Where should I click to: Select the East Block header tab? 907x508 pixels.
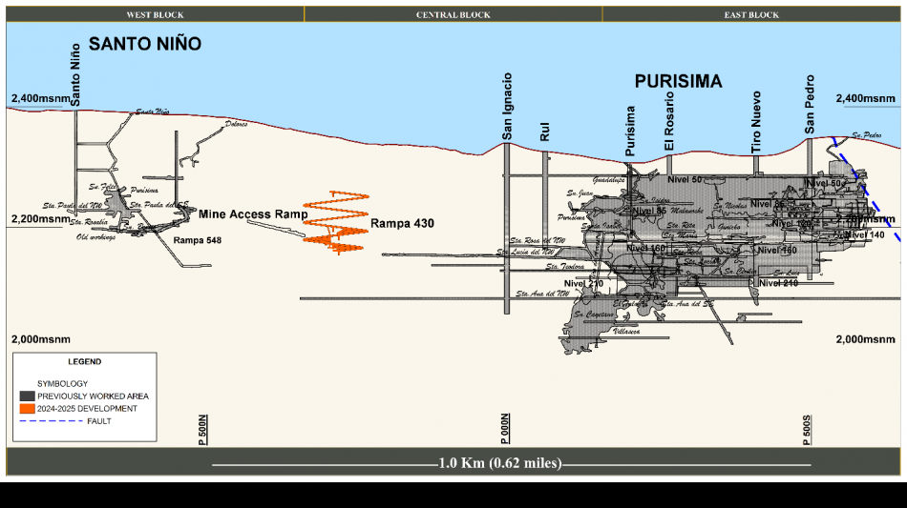[x=750, y=14]
